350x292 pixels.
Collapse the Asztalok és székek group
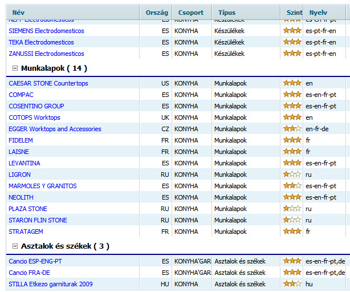click(15, 246)
